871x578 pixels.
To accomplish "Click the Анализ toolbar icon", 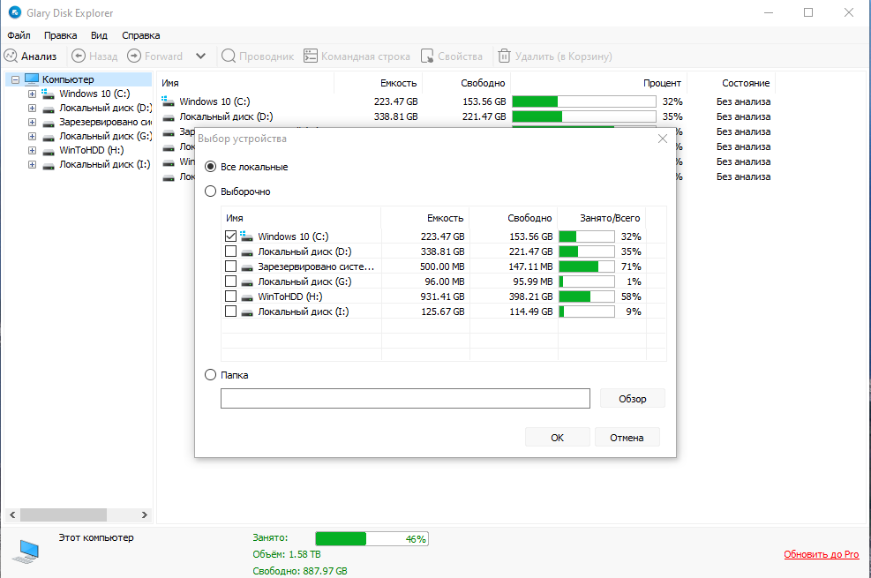I will click(11, 56).
